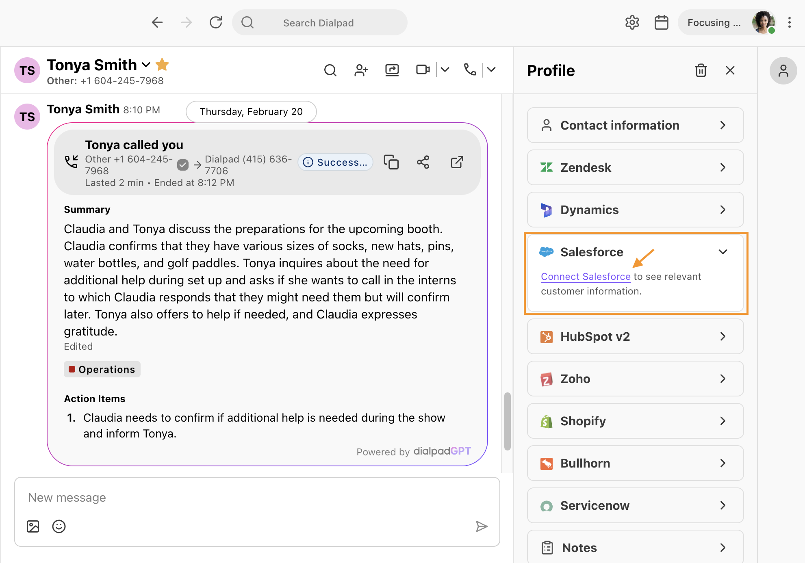Expand the Shopify section

pos(635,421)
